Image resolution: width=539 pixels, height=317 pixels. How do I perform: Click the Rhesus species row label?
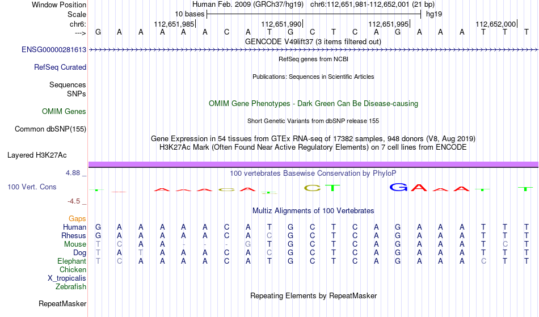73,235
